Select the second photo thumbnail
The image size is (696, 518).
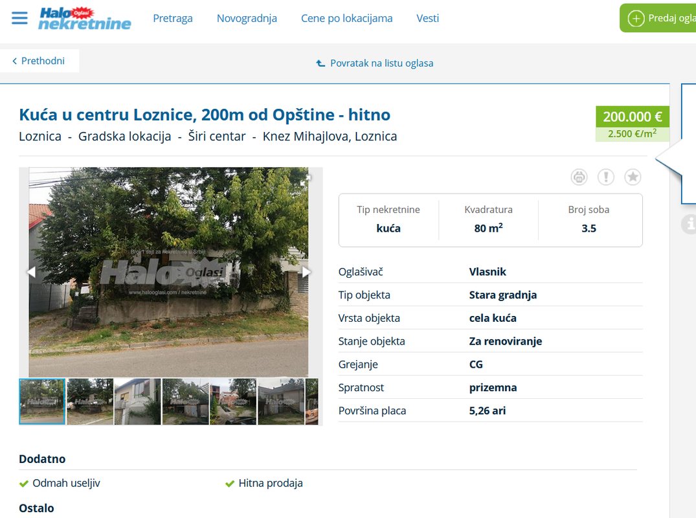pos(90,401)
